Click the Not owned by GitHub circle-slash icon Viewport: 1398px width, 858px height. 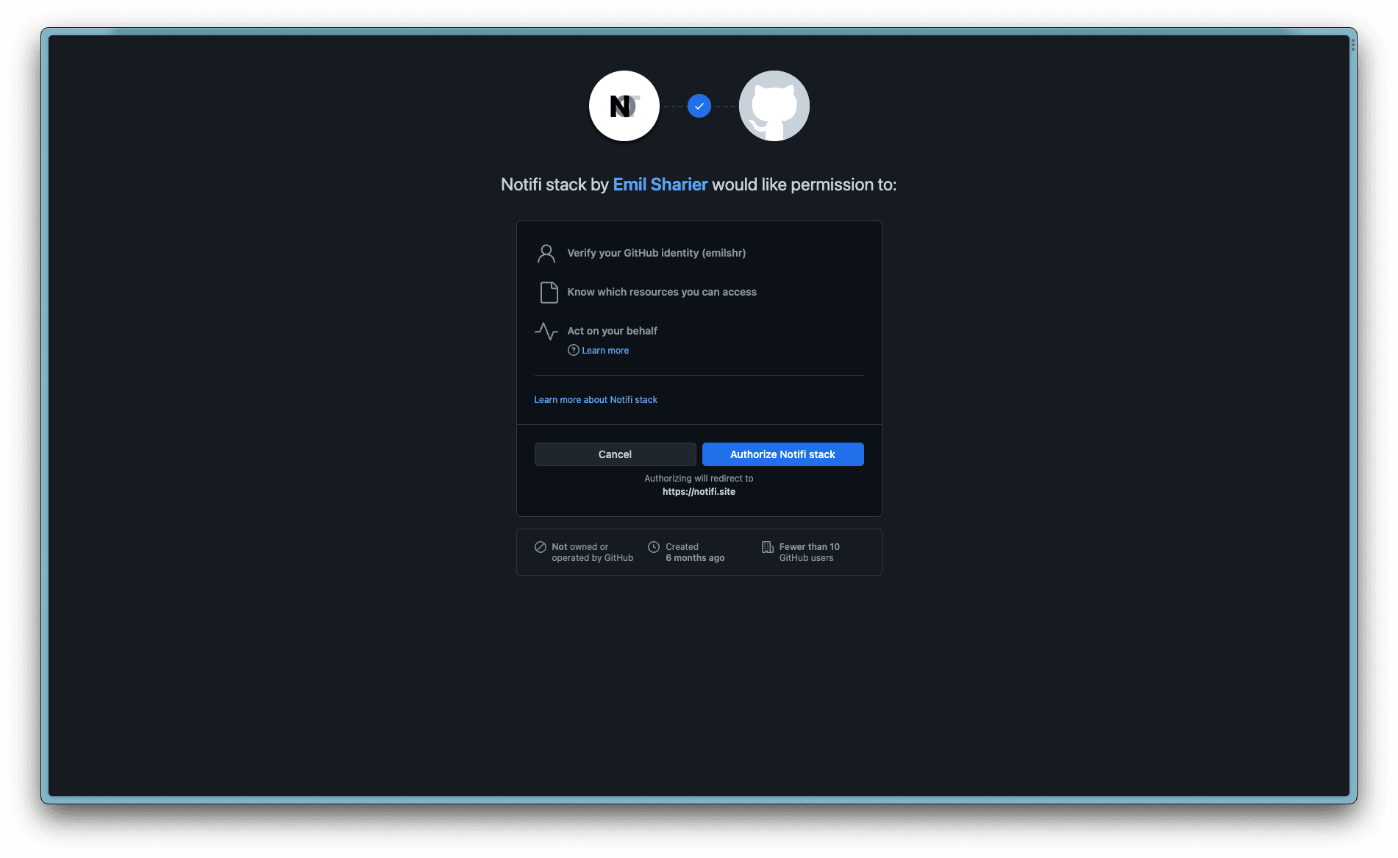(x=540, y=547)
